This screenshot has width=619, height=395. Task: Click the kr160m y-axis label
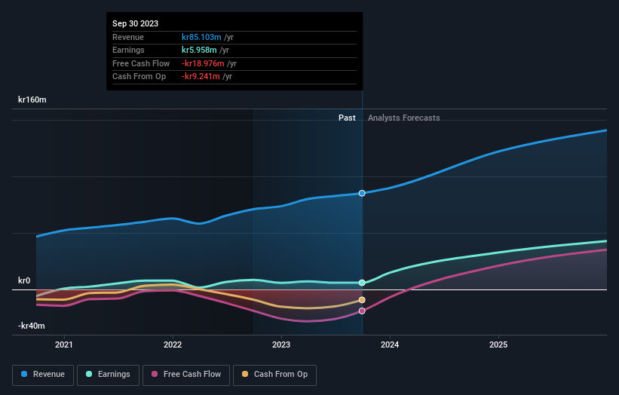coord(32,100)
